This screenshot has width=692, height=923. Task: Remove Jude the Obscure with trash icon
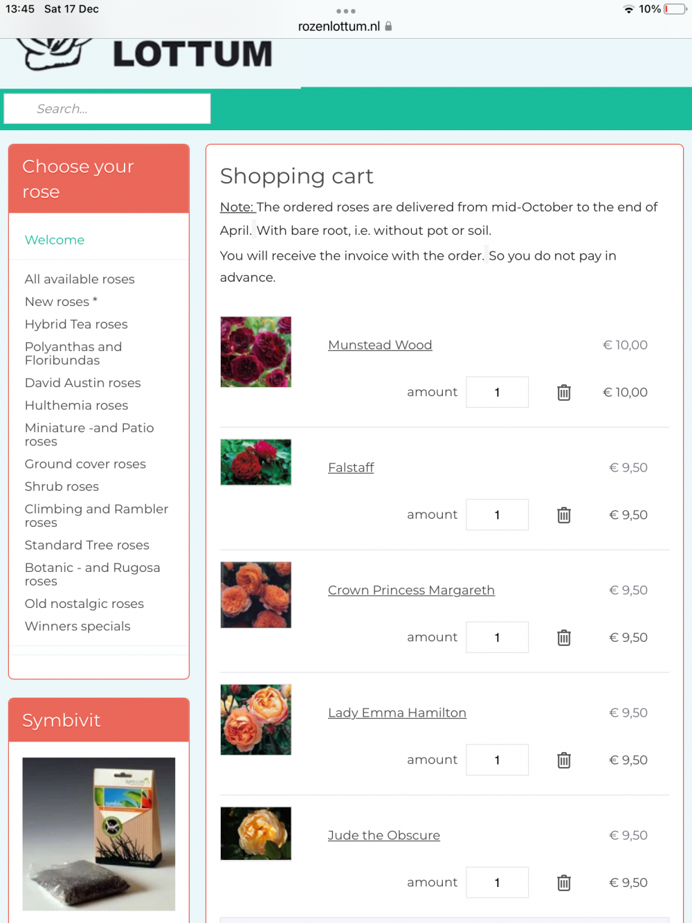pyautogui.click(x=564, y=883)
